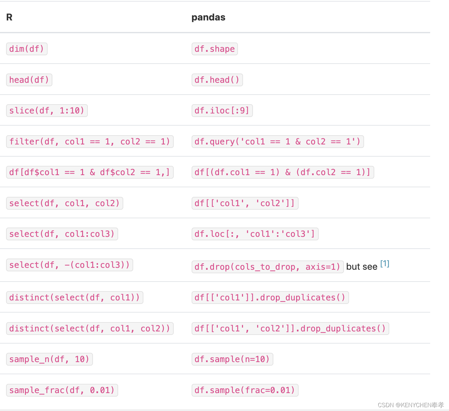
Task: Click the df.loc column range snippet
Action: pyautogui.click(x=255, y=234)
